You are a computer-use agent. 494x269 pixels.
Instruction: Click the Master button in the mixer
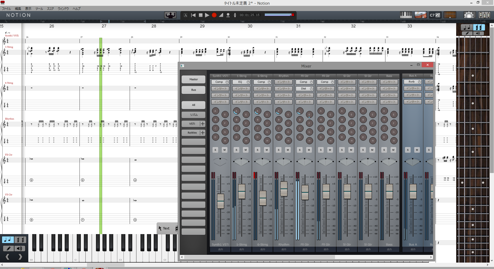193,80
